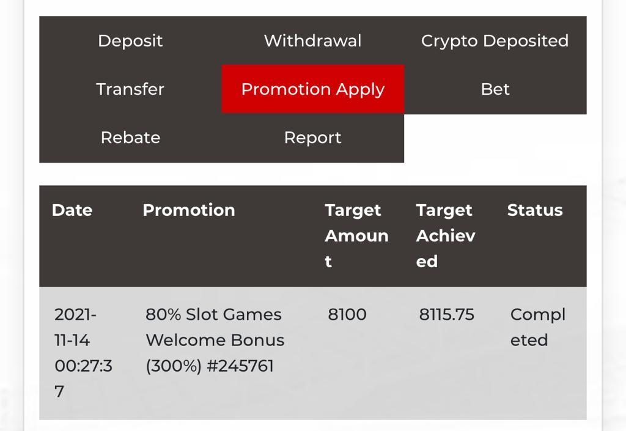626x431 pixels.
Task: Select the 8115.75 target achieved value
Action: pyautogui.click(x=446, y=315)
